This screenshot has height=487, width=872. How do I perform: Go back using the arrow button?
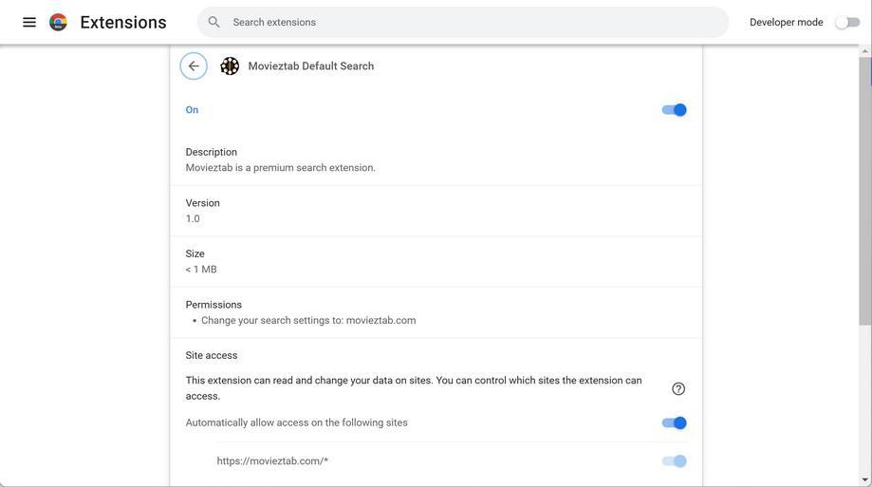194,66
